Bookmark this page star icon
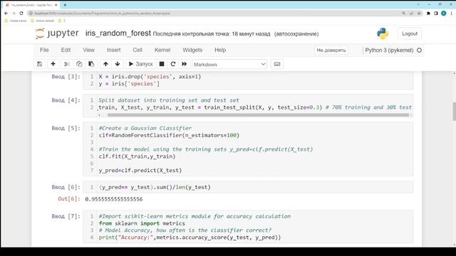Image resolution: width=456 pixels, height=256 pixels. 419,14
